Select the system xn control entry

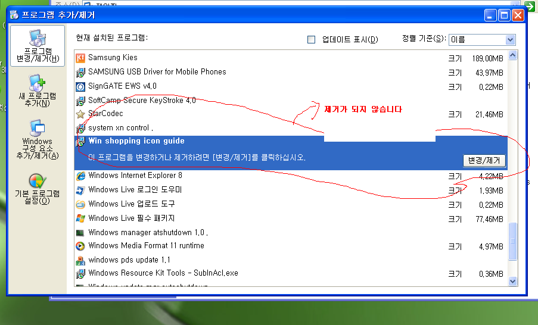click(291, 128)
